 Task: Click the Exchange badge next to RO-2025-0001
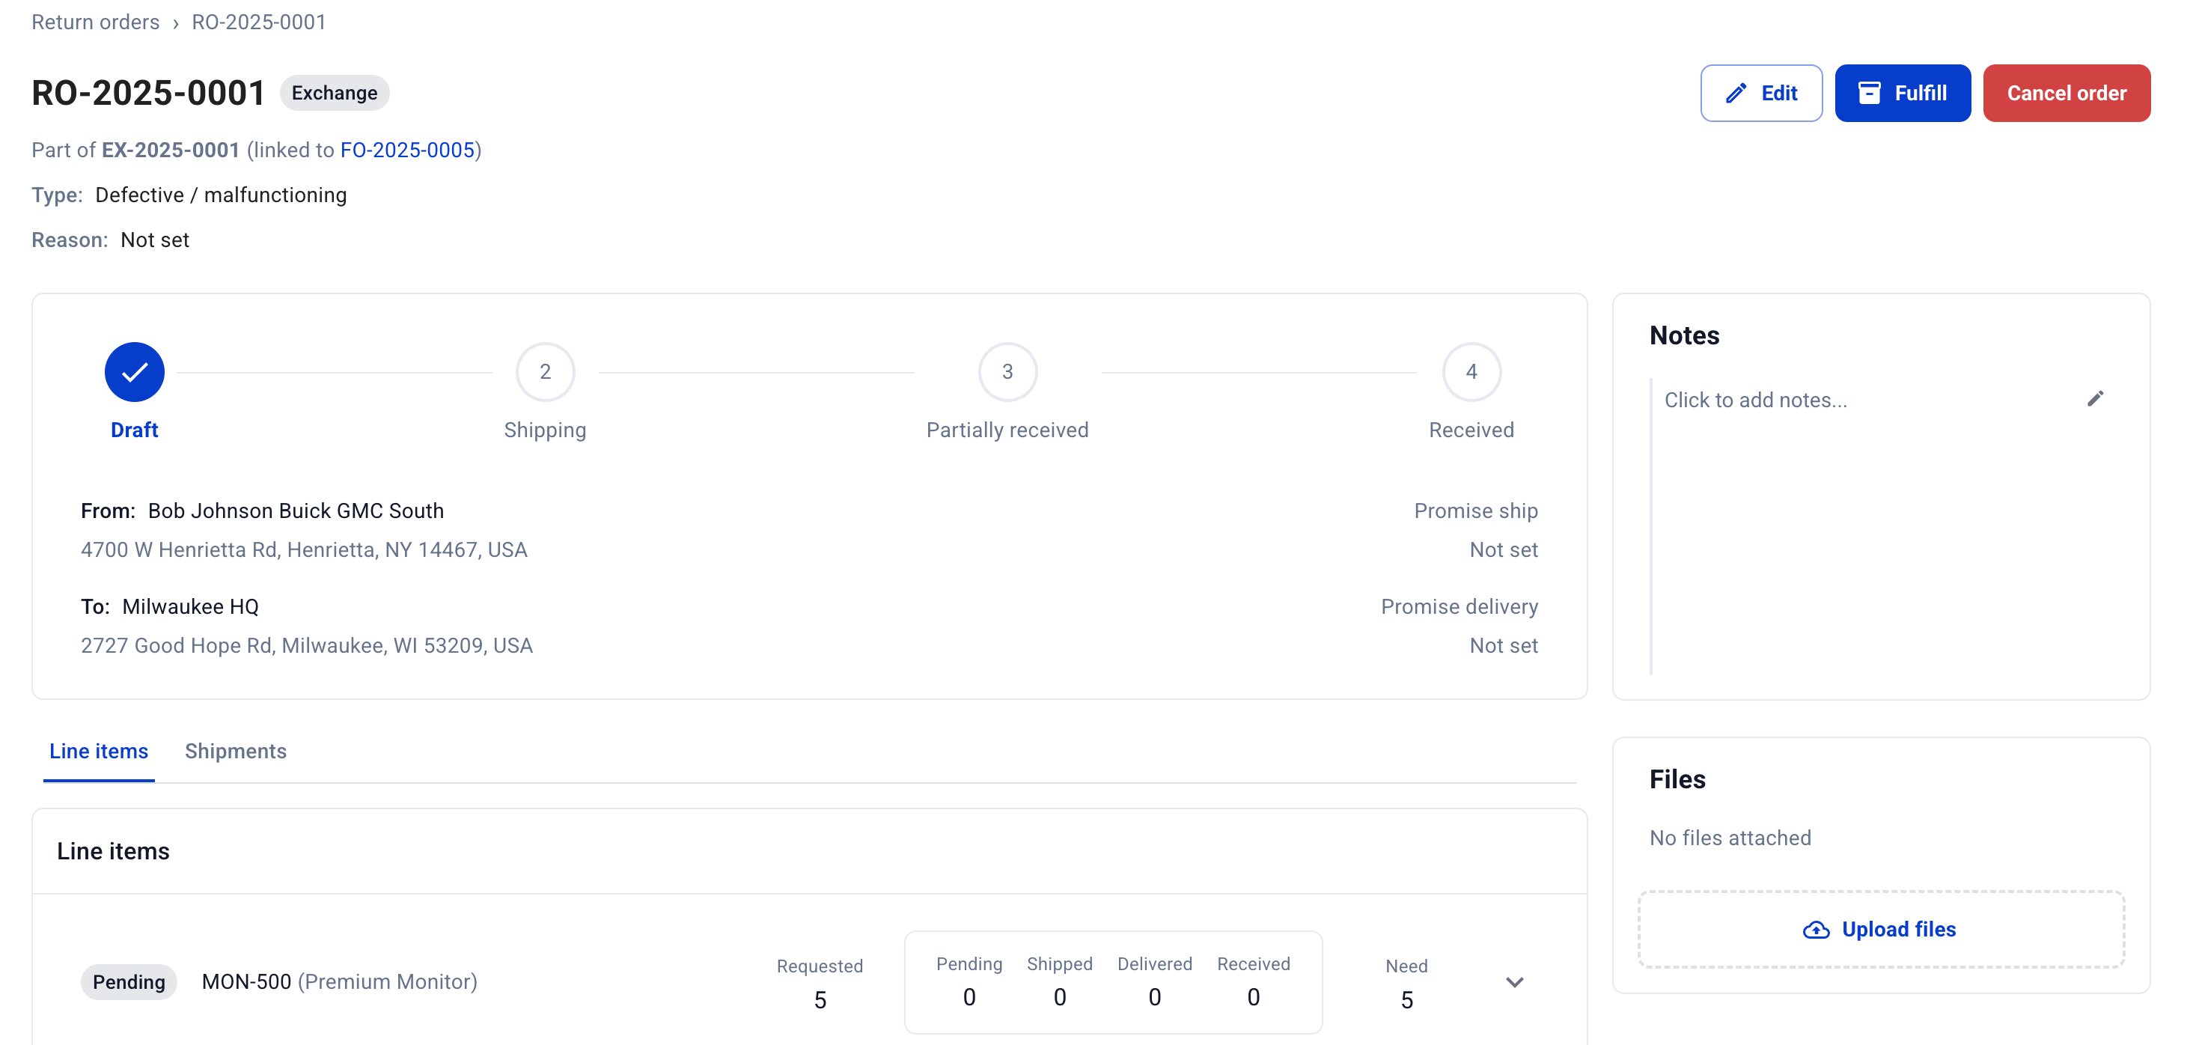(334, 92)
